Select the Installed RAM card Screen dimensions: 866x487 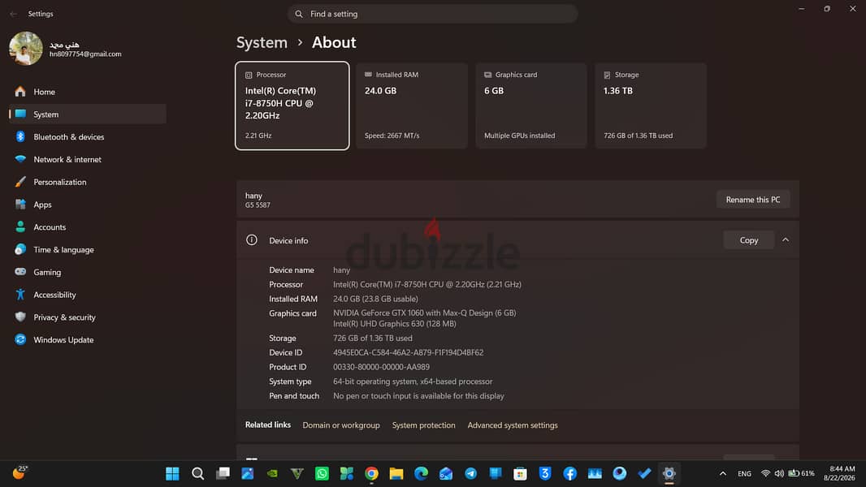411,106
